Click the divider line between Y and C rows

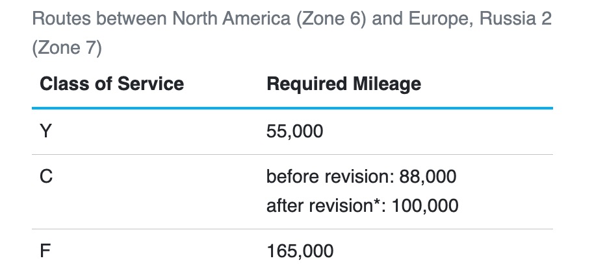(x=292, y=154)
